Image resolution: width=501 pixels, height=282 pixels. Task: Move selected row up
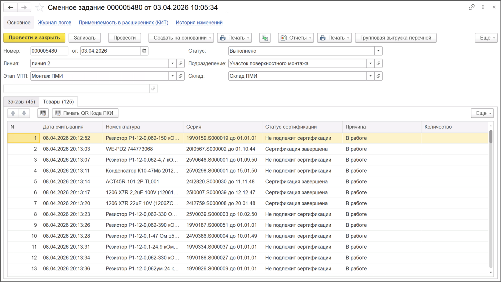[x=13, y=113]
